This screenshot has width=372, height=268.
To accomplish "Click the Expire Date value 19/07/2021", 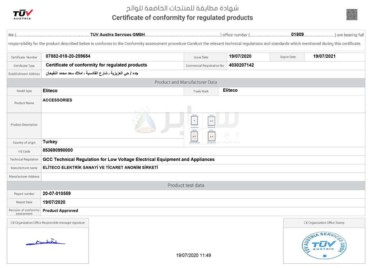I will pyautogui.click(x=324, y=56).
